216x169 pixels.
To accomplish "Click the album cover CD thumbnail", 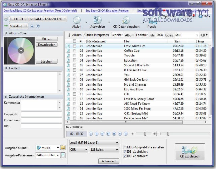I will point(20,50).
